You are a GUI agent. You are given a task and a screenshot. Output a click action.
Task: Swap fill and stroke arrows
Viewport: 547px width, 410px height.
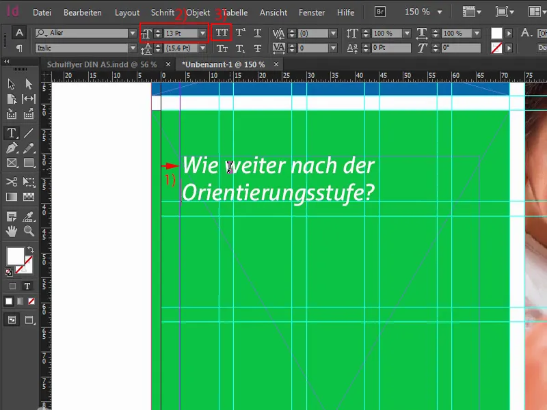click(x=30, y=249)
